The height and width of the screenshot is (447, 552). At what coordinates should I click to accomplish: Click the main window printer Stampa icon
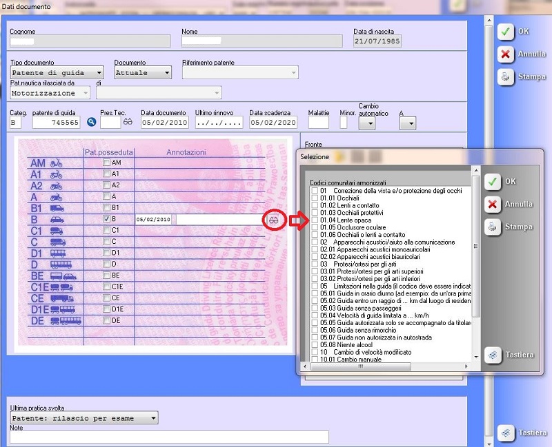[x=506, y=77]
